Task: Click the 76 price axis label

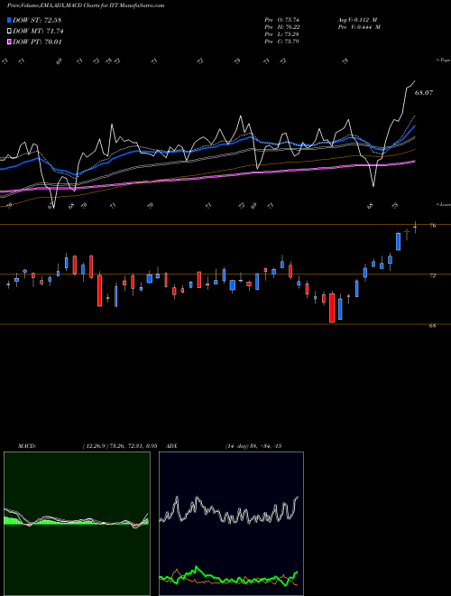Action: point(432,226)
